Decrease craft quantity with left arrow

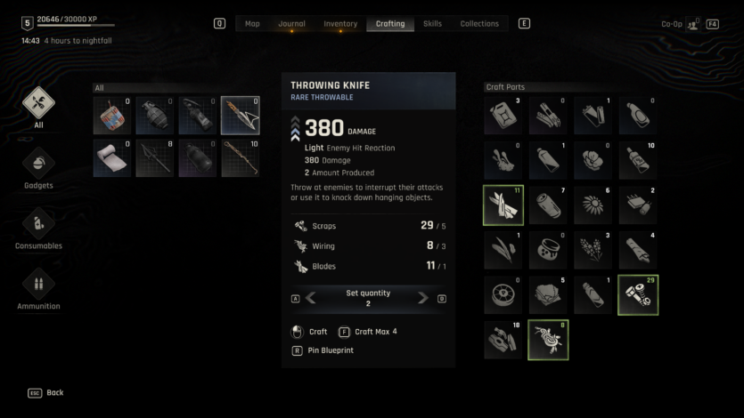tap(311, 298)
